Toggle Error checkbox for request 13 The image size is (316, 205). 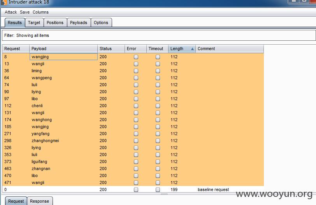coord(136,64)
